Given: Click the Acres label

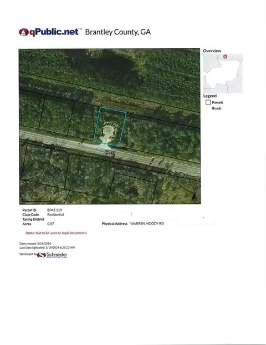Looking at the screenshot, I should pyautogui.click(x=27, y=224).
